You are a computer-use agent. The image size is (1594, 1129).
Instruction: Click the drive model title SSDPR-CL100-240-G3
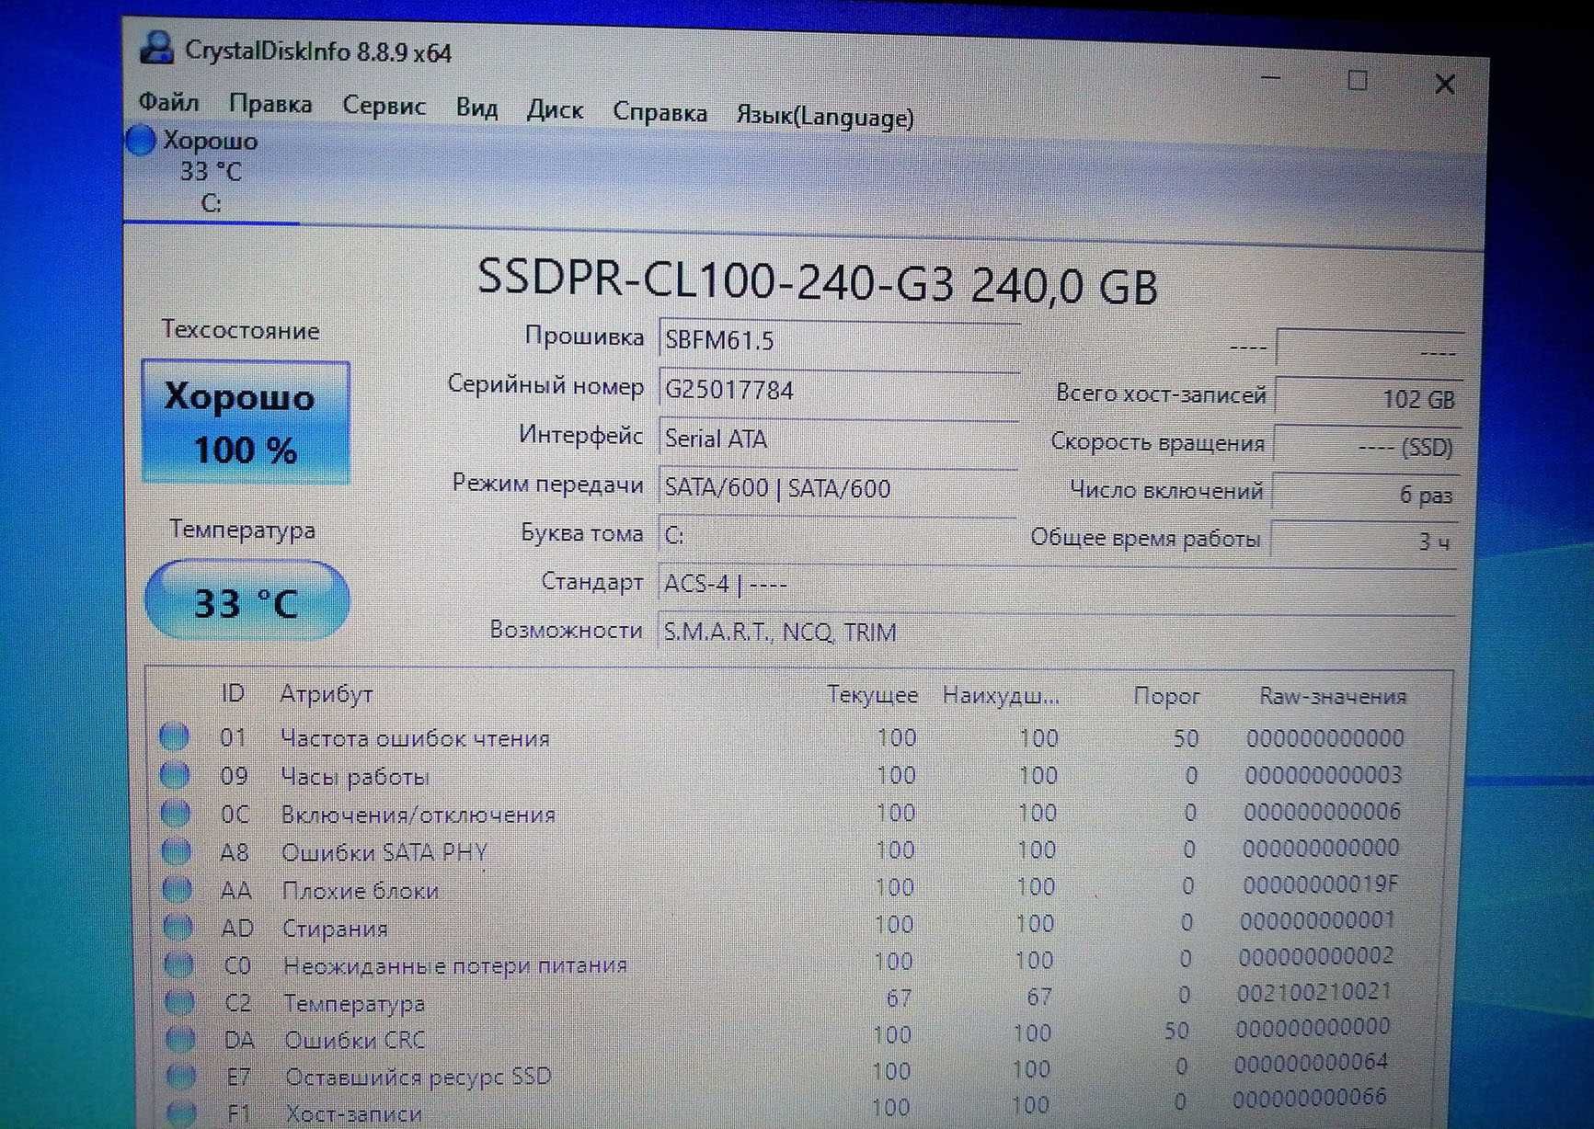716,278
